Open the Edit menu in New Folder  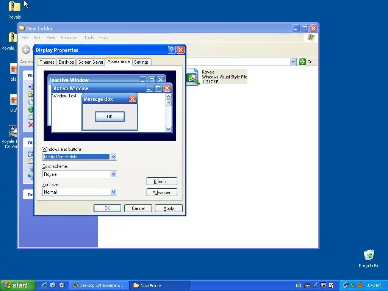37,38
